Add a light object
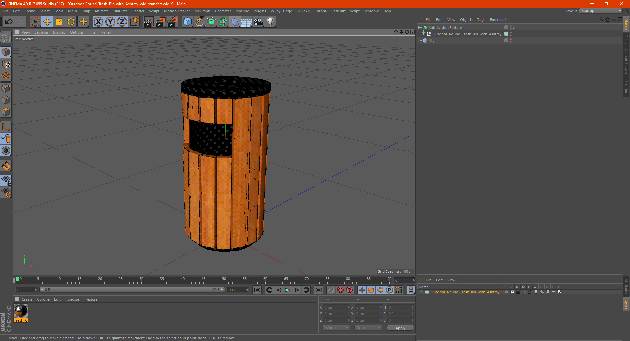Screen dimensions: 630x341 [x=270, y=22]
